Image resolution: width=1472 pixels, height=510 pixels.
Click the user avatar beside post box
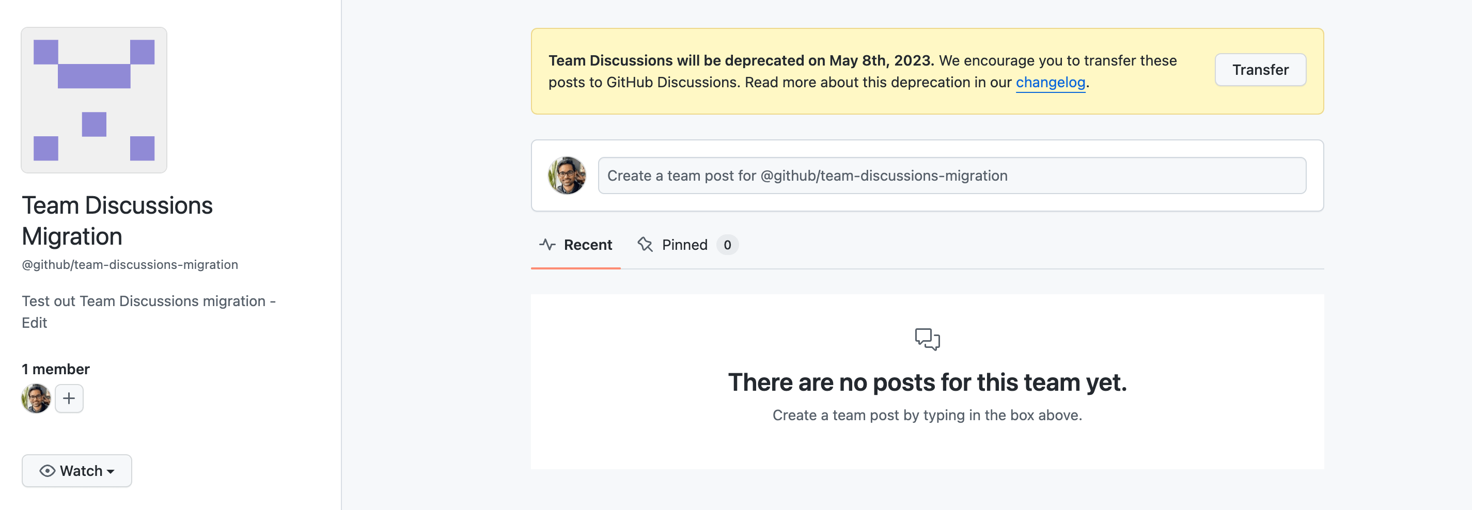tap(566, 176)
